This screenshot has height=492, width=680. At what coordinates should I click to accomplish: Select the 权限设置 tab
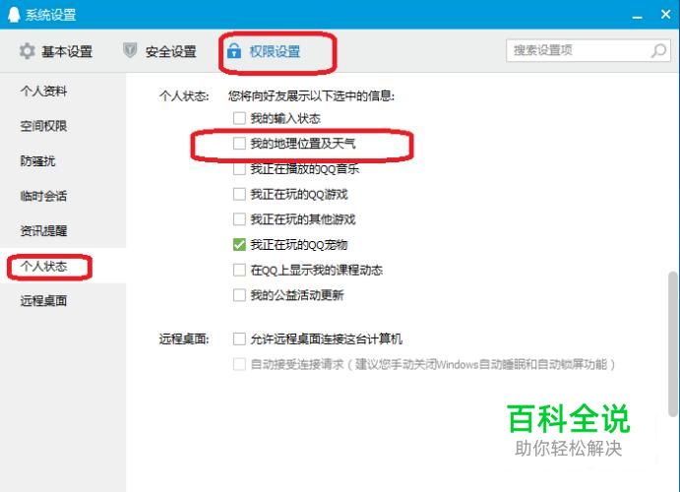[x=264, y=51]
